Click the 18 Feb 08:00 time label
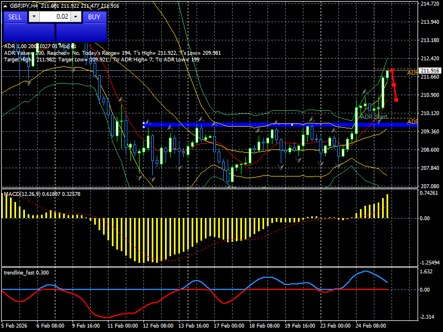The image size is (443, 332). (x=265, y=325)
